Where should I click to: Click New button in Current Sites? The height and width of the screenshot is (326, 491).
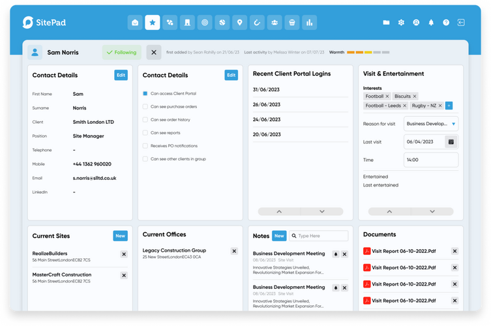tap(120, 235)
